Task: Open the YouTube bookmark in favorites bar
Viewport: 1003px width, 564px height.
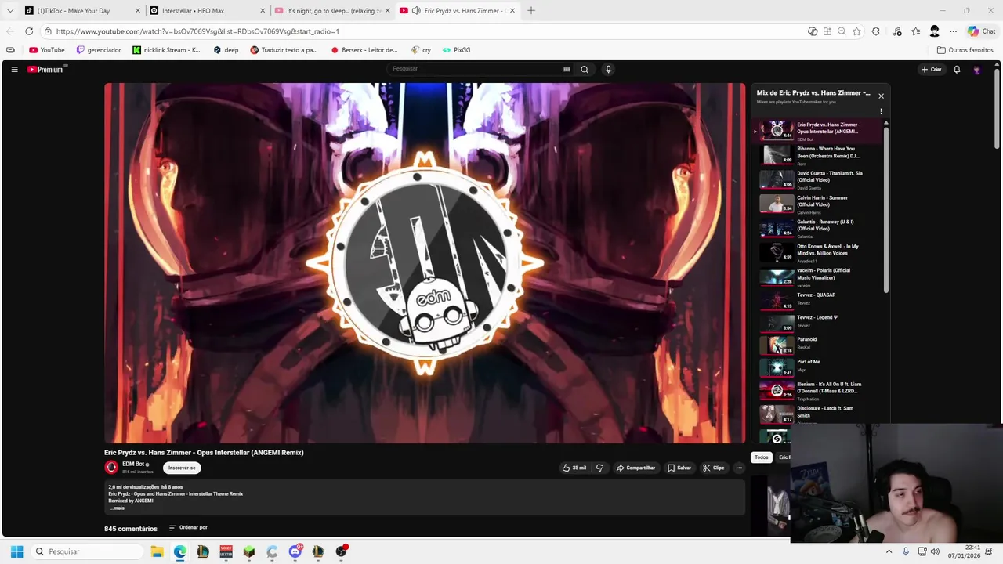Action: [x=47, y=50]
